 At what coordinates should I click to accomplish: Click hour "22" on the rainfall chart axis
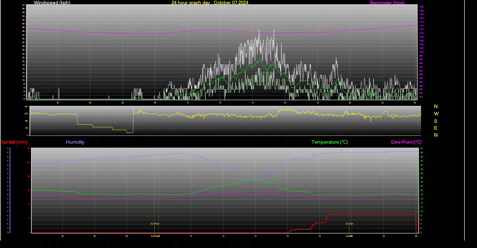point(384,236)
